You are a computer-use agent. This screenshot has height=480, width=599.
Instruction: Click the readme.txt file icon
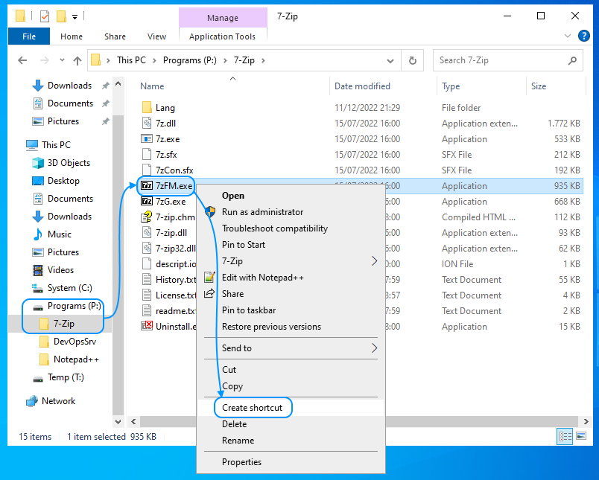pos(147,311)
